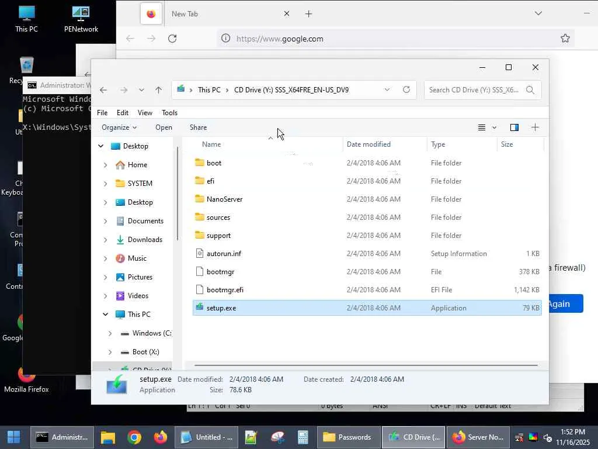Click This PC in breadcrumb path
598x449 pixels.
click(209, 90)
